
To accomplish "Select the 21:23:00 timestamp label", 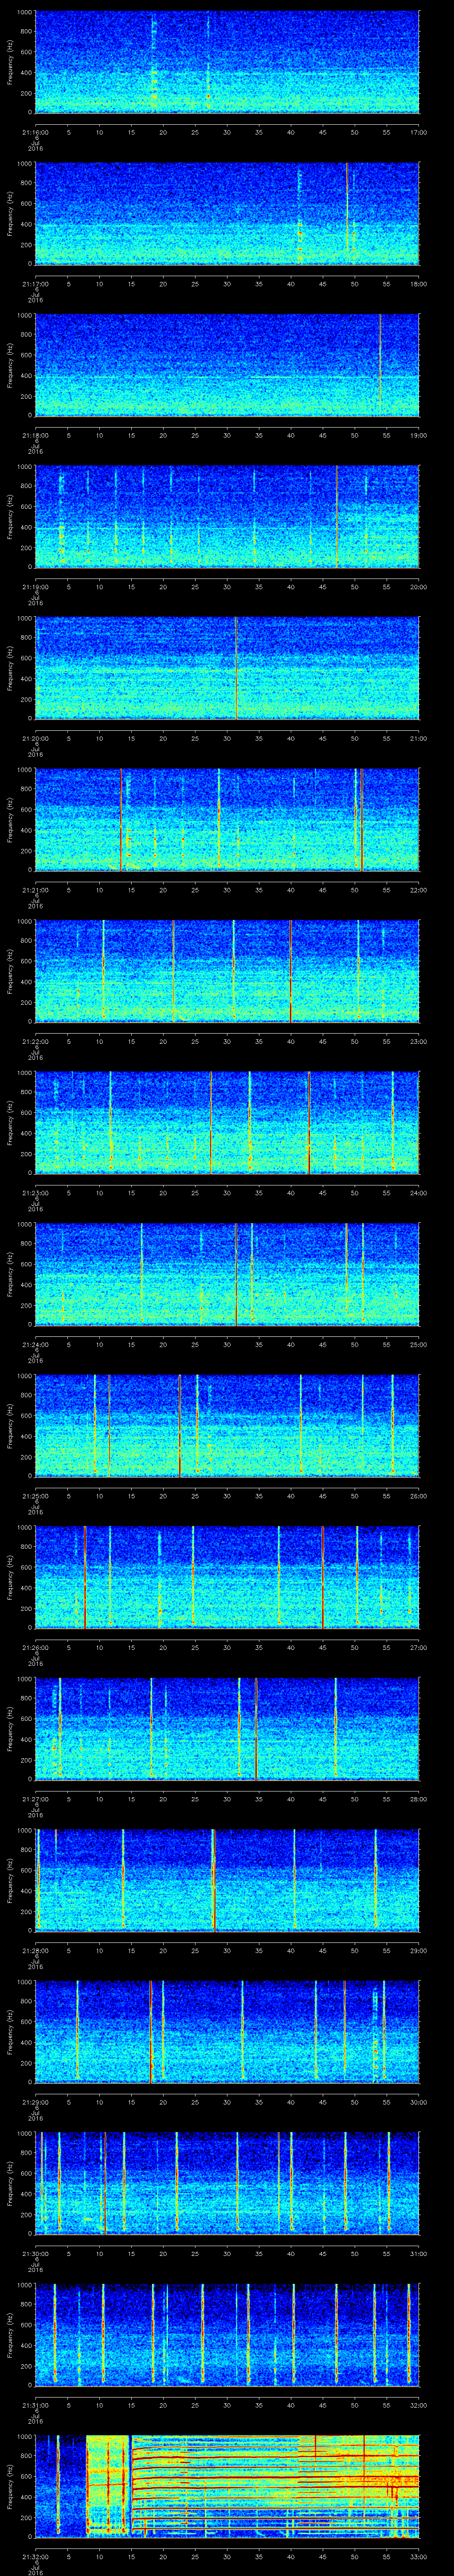I will [x=35, y=1192].
